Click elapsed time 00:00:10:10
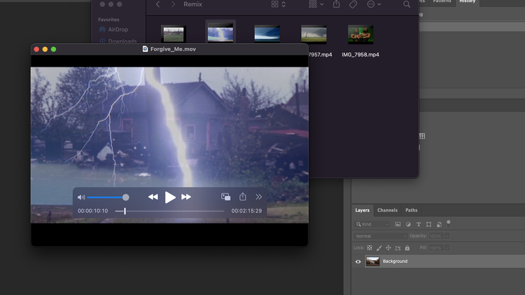 pos(93,211)
